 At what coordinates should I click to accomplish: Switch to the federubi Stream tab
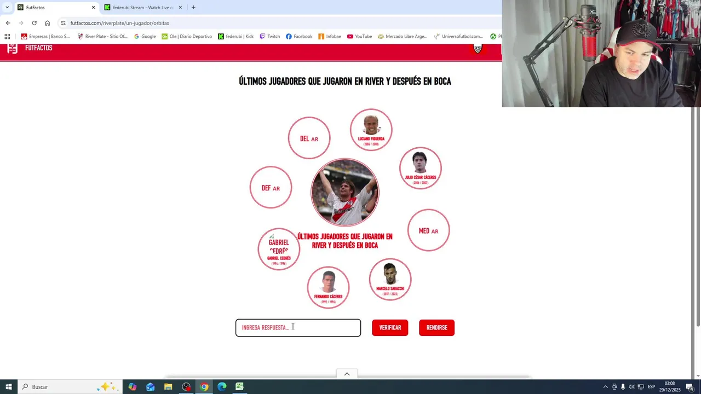coord(143,8)
